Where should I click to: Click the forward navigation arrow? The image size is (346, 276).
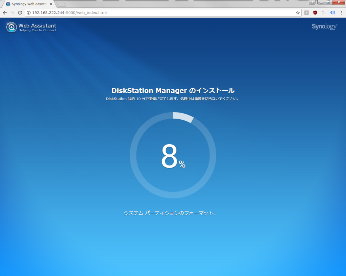pyautogui.click(x=12, y=13)
